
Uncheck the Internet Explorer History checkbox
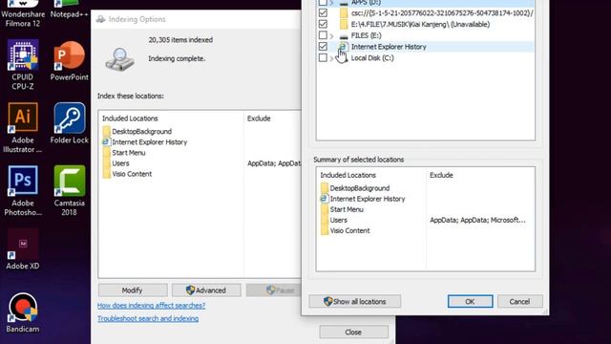point(323,47)
